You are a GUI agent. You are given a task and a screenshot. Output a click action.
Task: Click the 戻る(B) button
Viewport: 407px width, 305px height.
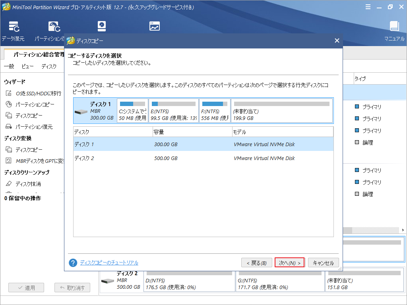click(x=257, y=263)
